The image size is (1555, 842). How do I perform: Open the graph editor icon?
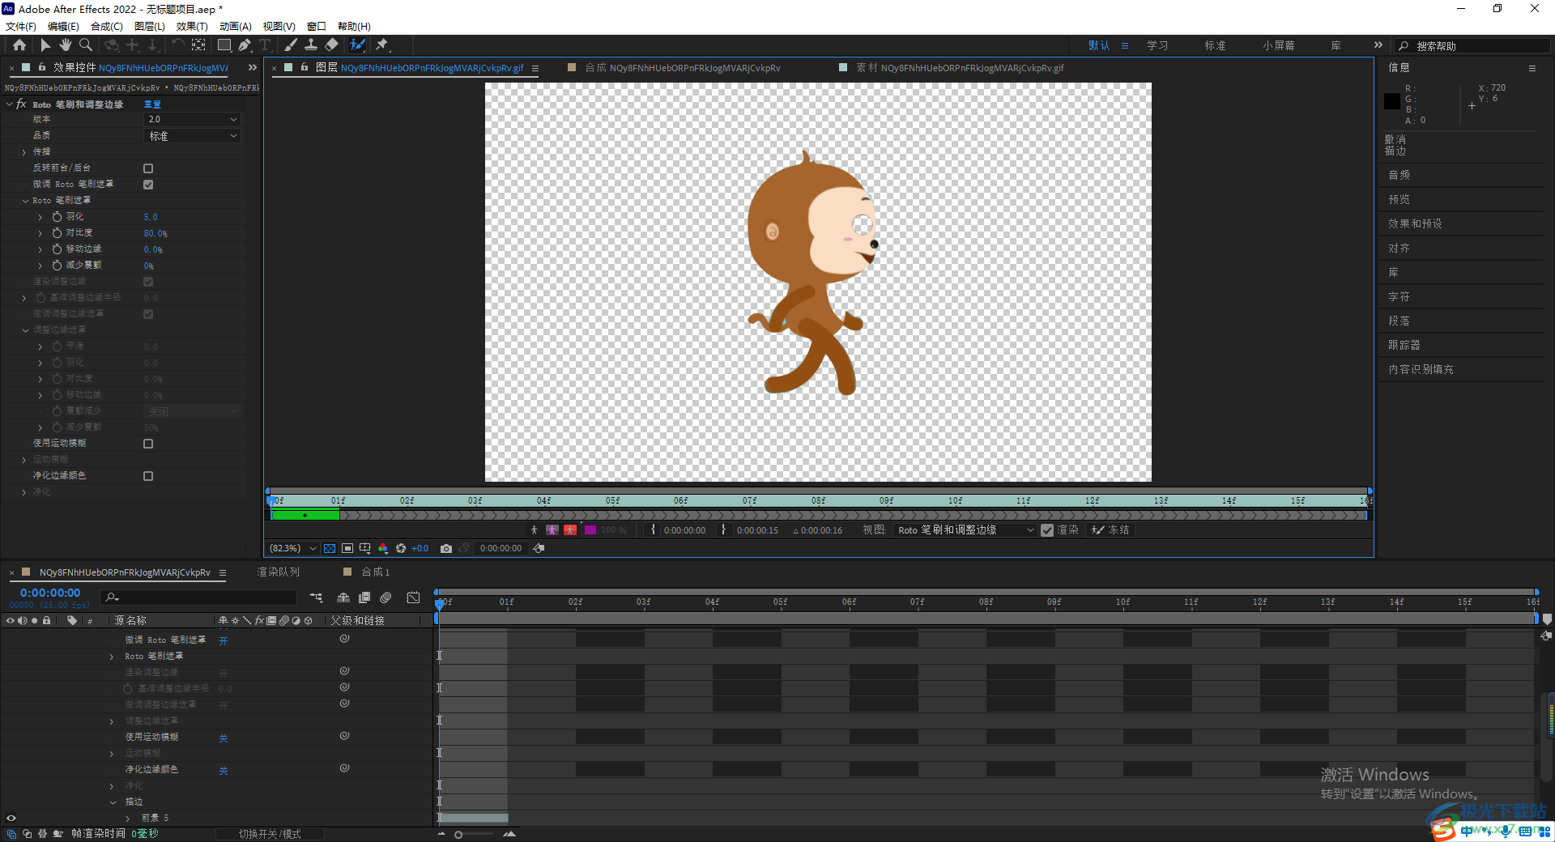pyautogui.click(x=413, y=597)
